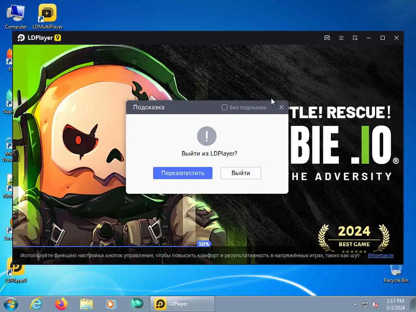Click the network tray icon
Image resolution: width=416 pixels, height=312 pixels.
click(365, 305)
